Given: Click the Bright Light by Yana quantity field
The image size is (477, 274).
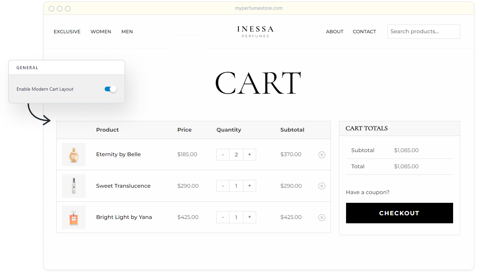Looking at the screenshot, I should (x=236, y=217).
